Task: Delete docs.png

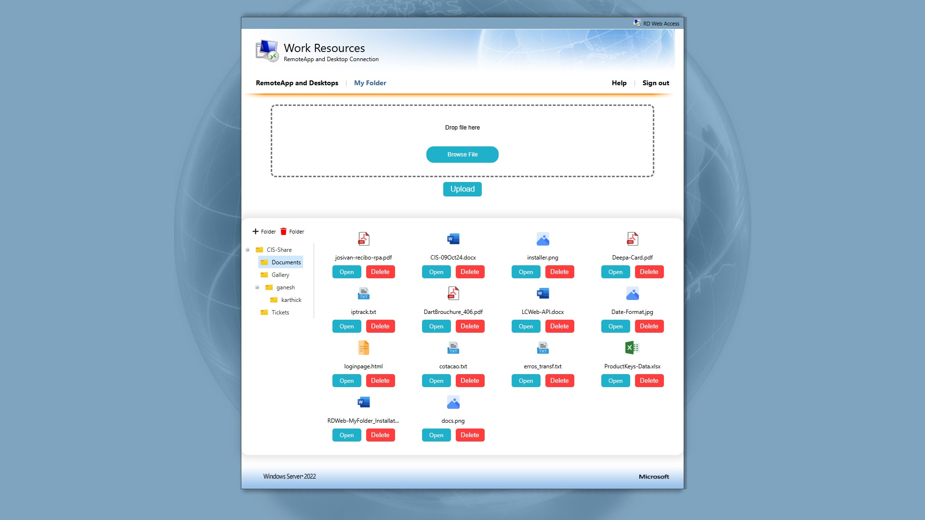Action: coord(470,435)
